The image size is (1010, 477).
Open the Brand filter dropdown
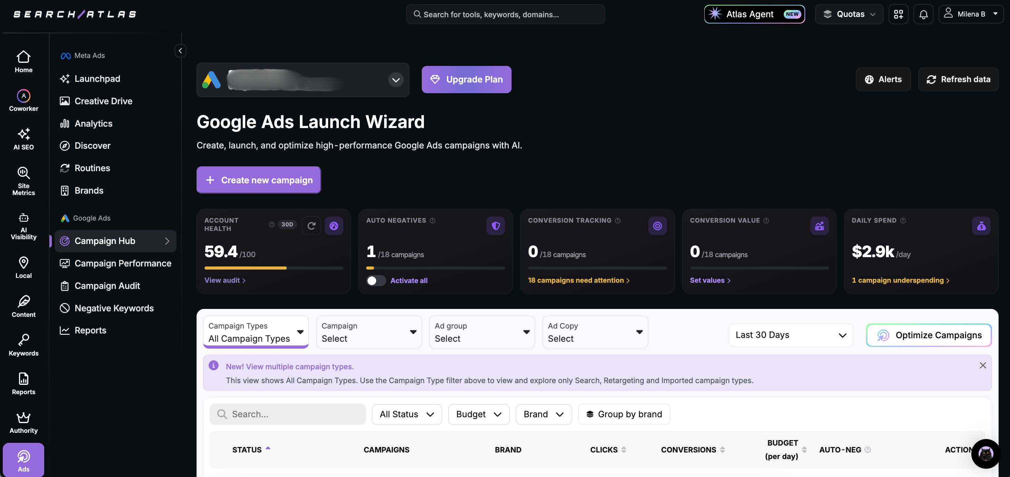click(543, 414)
